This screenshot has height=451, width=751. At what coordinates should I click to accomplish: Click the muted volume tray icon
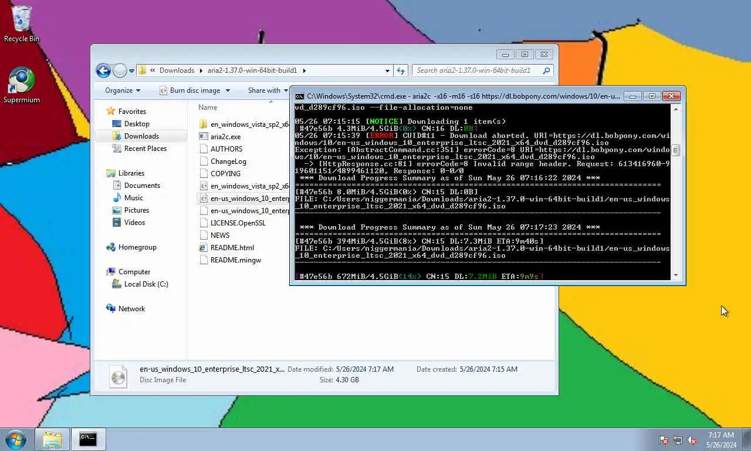pos(692,440)
